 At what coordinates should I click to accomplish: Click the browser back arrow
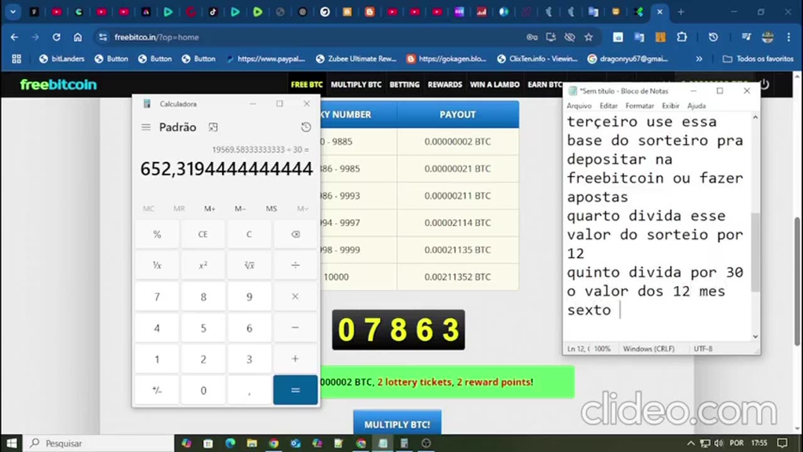14,37
